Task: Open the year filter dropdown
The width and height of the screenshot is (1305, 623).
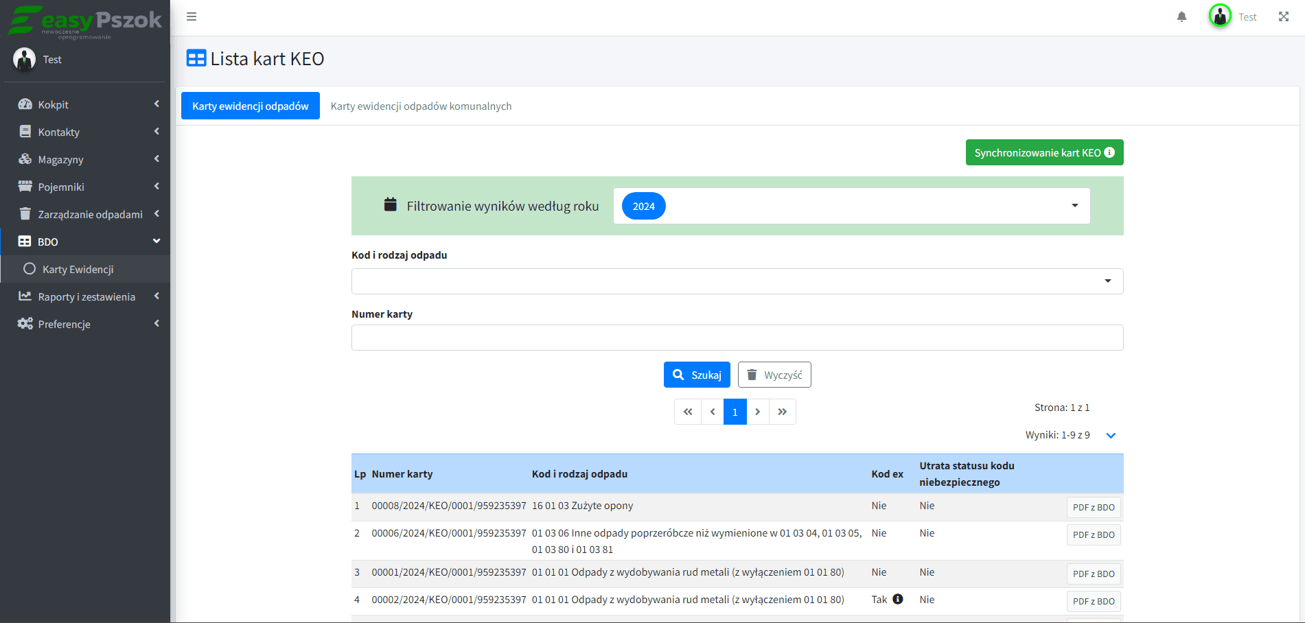Action: [1074, 206]
